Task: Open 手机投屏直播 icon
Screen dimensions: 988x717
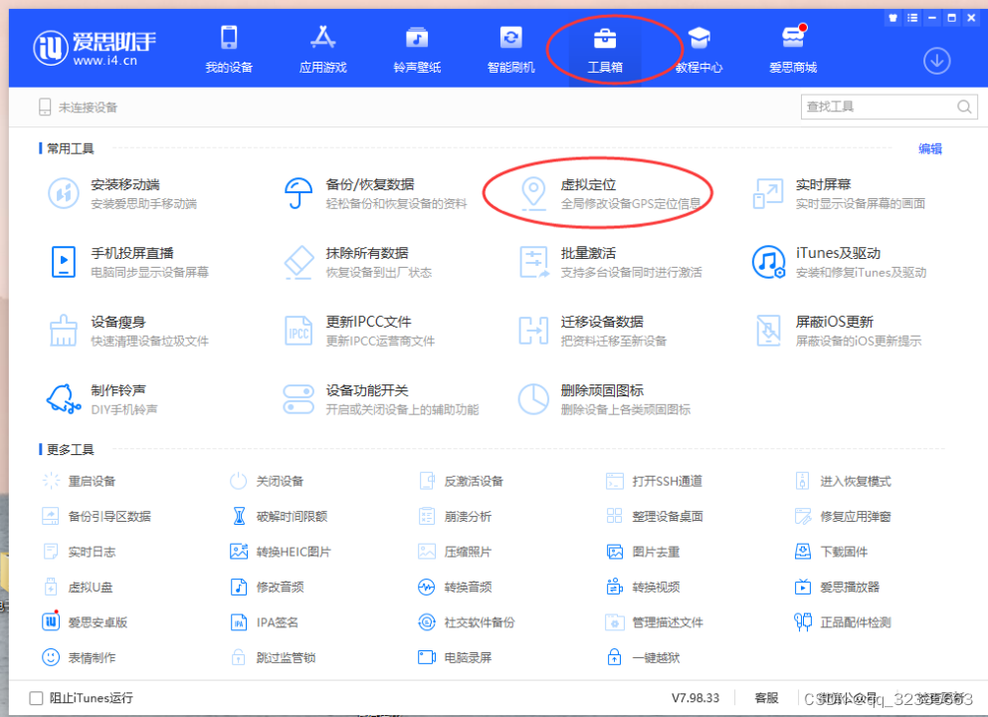Action: [x=64, y=262]
